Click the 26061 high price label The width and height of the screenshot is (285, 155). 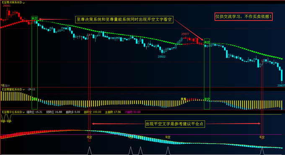click(x=7, y=6)
